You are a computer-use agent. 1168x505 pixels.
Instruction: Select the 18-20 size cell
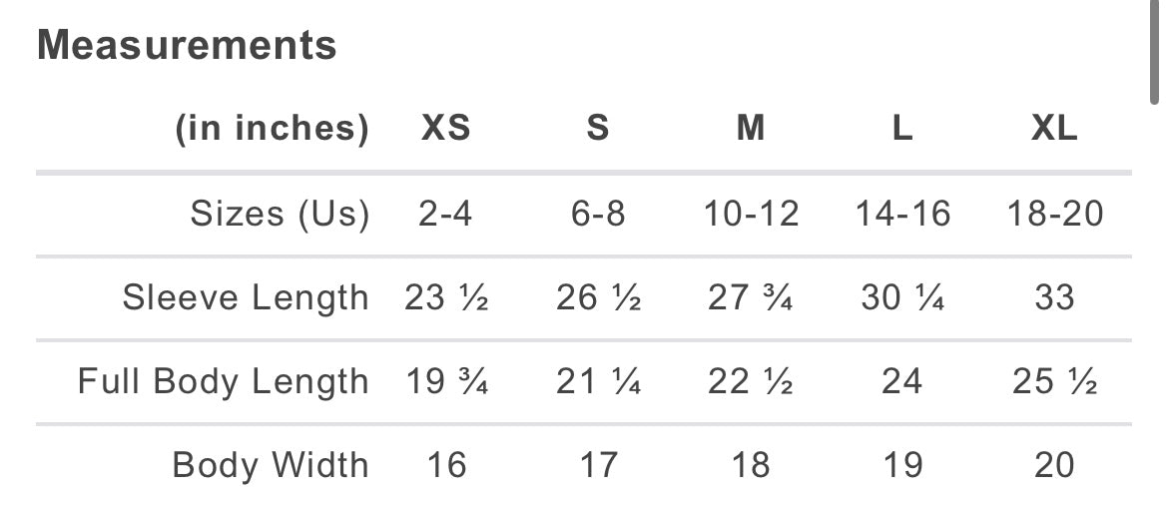click(x=1055, y=214)
